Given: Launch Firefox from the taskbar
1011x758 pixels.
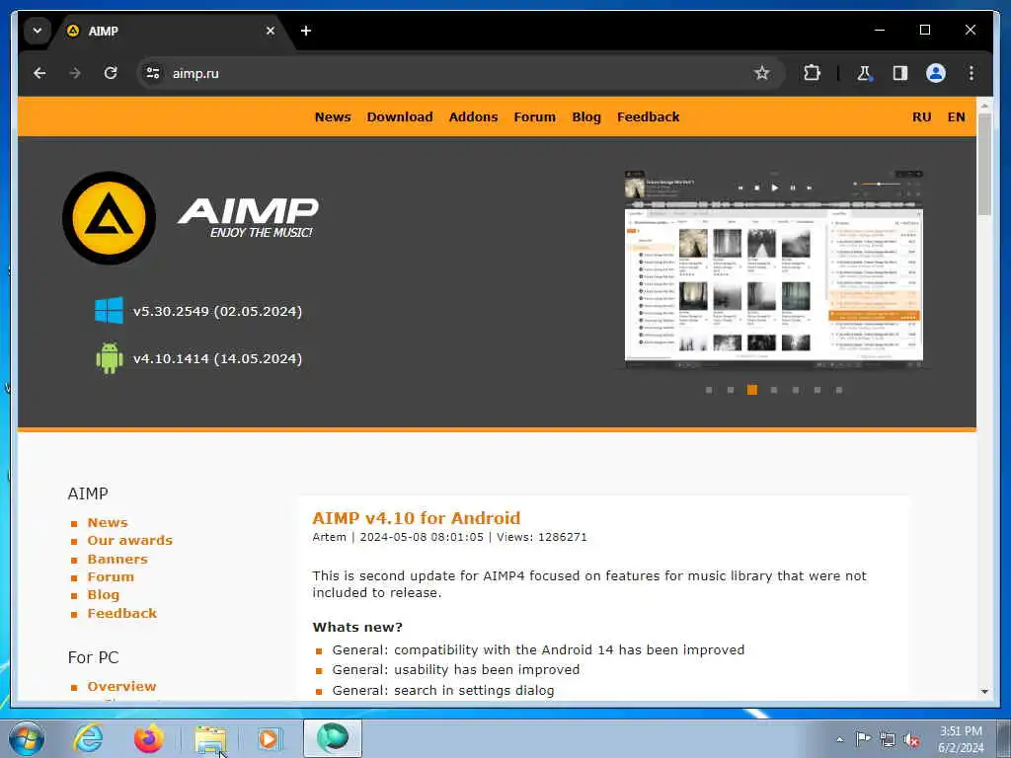Looking at the screenshot, I should click(149, 738).
